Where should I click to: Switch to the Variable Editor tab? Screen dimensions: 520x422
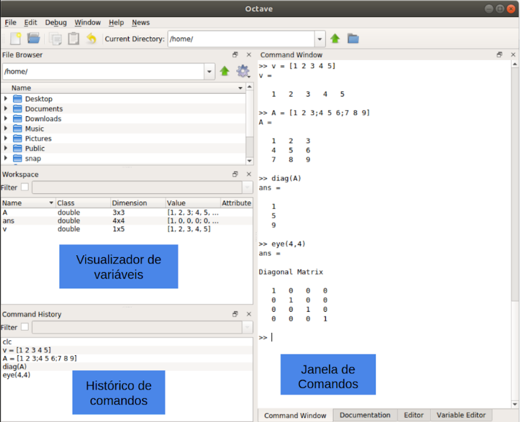pyautogui.click(x=461, y=415)
